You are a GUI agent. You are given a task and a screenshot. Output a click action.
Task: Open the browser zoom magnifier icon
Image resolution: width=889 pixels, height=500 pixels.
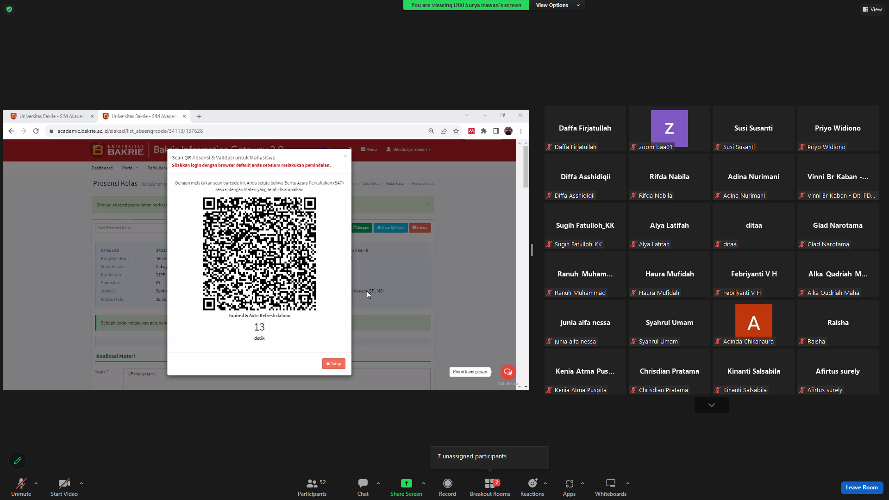point(431,131)
